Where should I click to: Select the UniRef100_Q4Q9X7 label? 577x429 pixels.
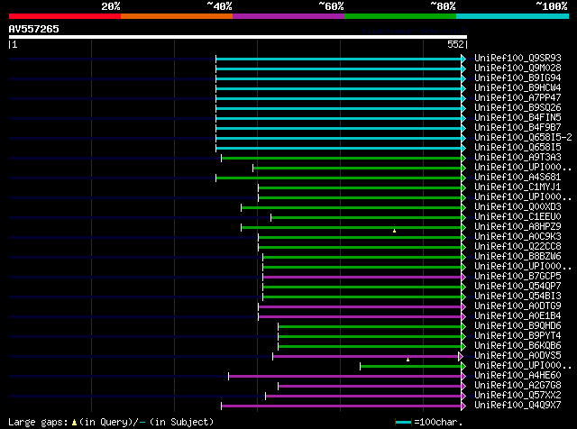pyautogui.click(x=517, y=406)
